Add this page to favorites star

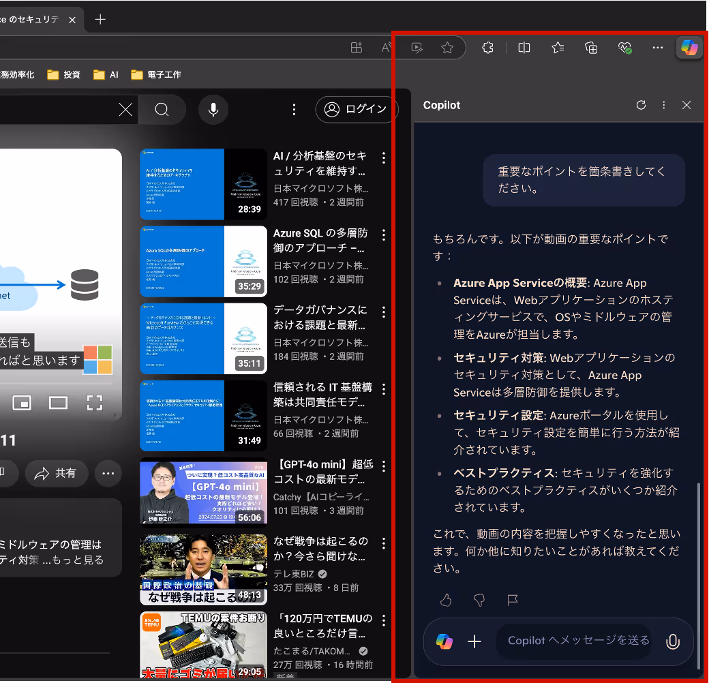pos(447,48)
